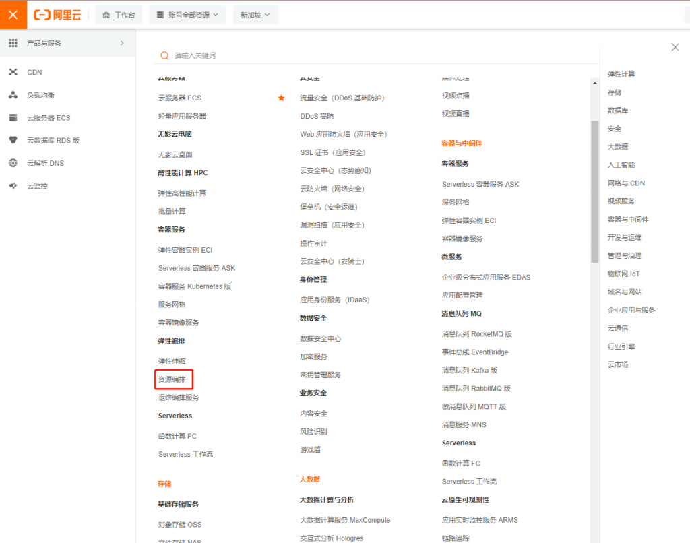Open 轻量应用服务器

click(182, 116)
